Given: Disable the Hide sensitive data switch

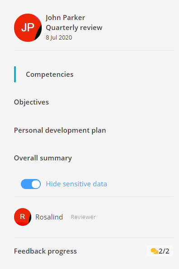Looking at the screenshot, I should (x=31, y=184).
